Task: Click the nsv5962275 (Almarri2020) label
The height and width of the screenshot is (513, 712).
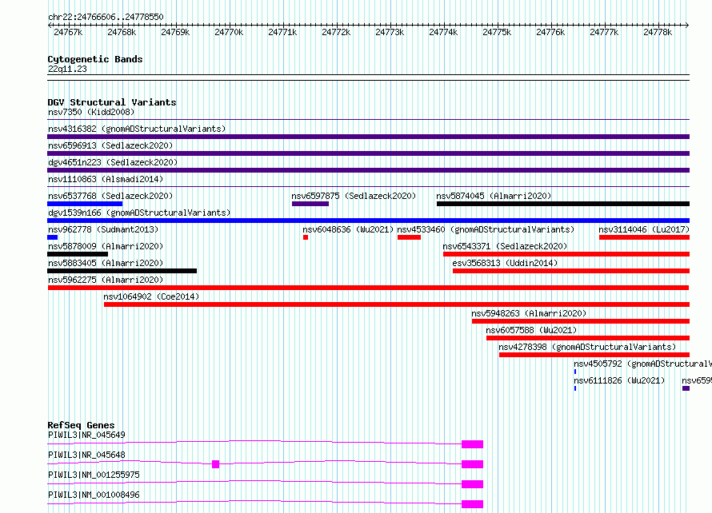Action: (106, 280)
